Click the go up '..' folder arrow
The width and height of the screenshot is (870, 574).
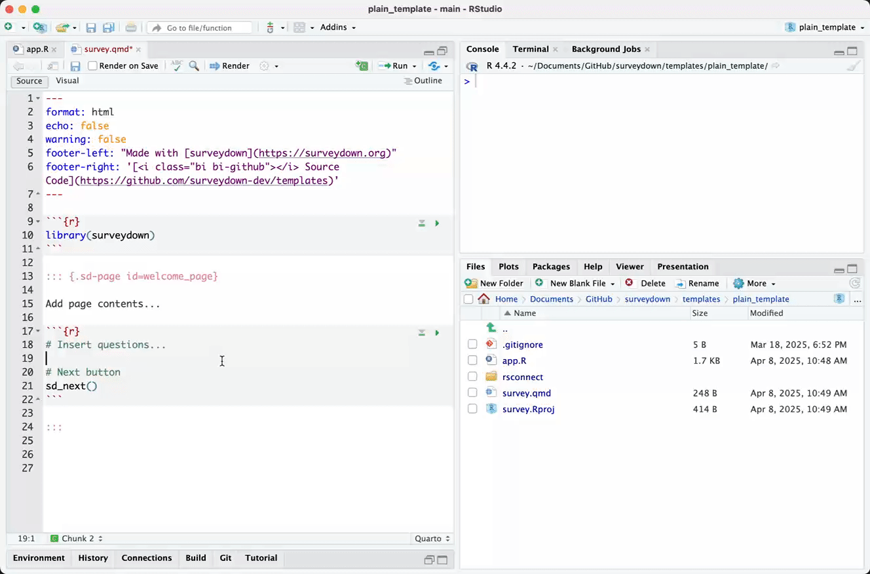tap(491, 328)
